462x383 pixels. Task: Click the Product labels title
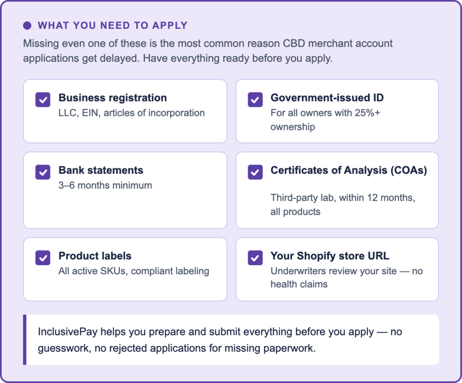pos(95,256)
